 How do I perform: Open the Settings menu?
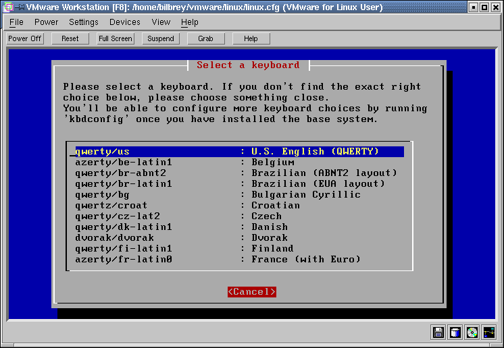point(84,22)
